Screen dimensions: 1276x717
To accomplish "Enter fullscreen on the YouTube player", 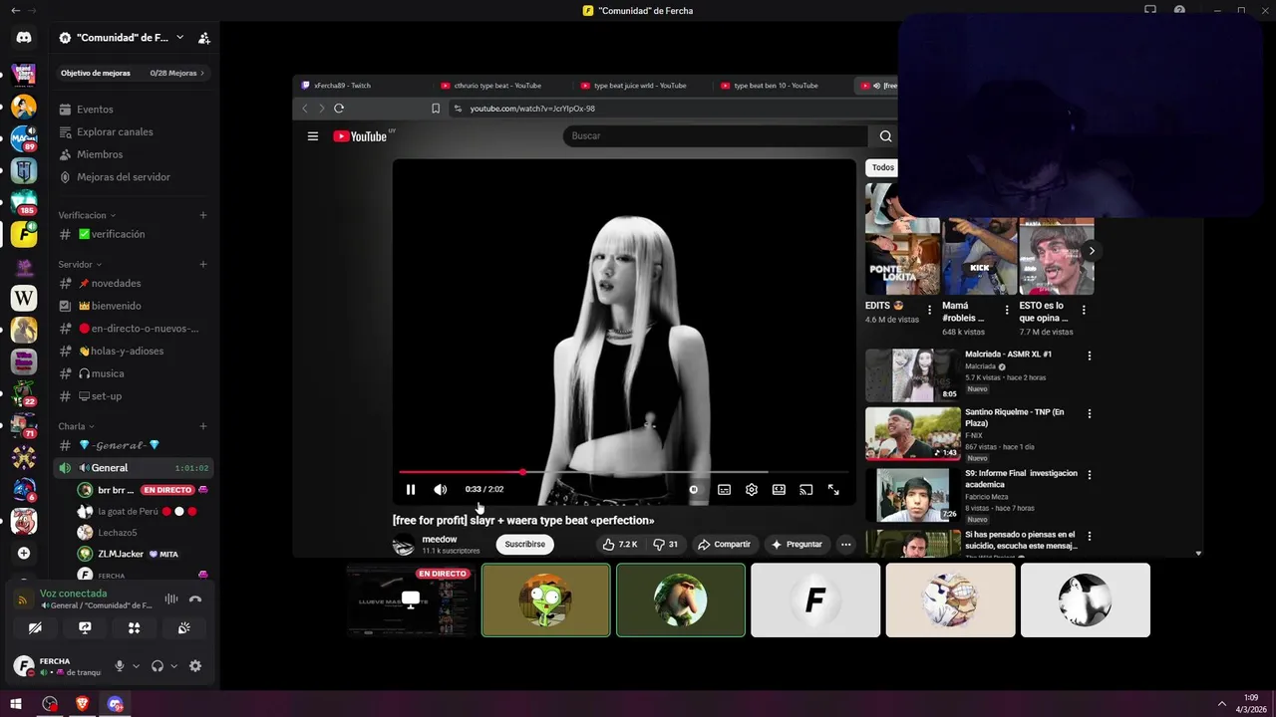I will pos(833,490).
